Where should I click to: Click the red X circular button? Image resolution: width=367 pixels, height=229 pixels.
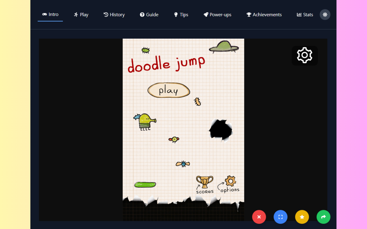click(x=259, y=217)
